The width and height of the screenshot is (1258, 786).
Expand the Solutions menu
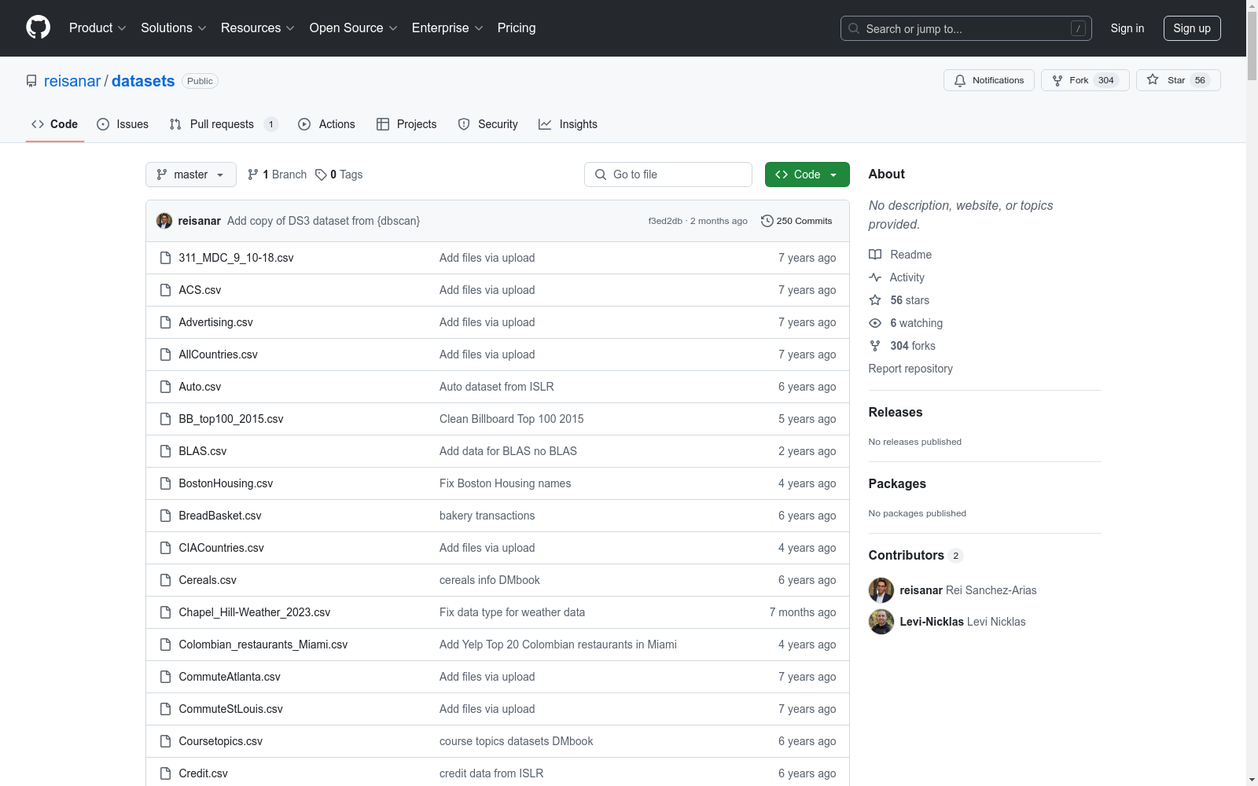[174, 28]
